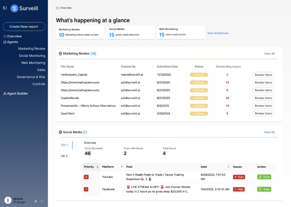Click the 1 · High issues badge
Image resolution: width=291 pixels, height=207 pixels.
pyautogui.click(x=239, y=189)
